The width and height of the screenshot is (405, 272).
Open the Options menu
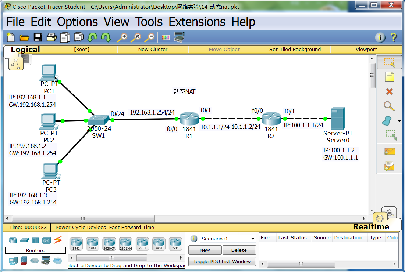tap(77, 22)
